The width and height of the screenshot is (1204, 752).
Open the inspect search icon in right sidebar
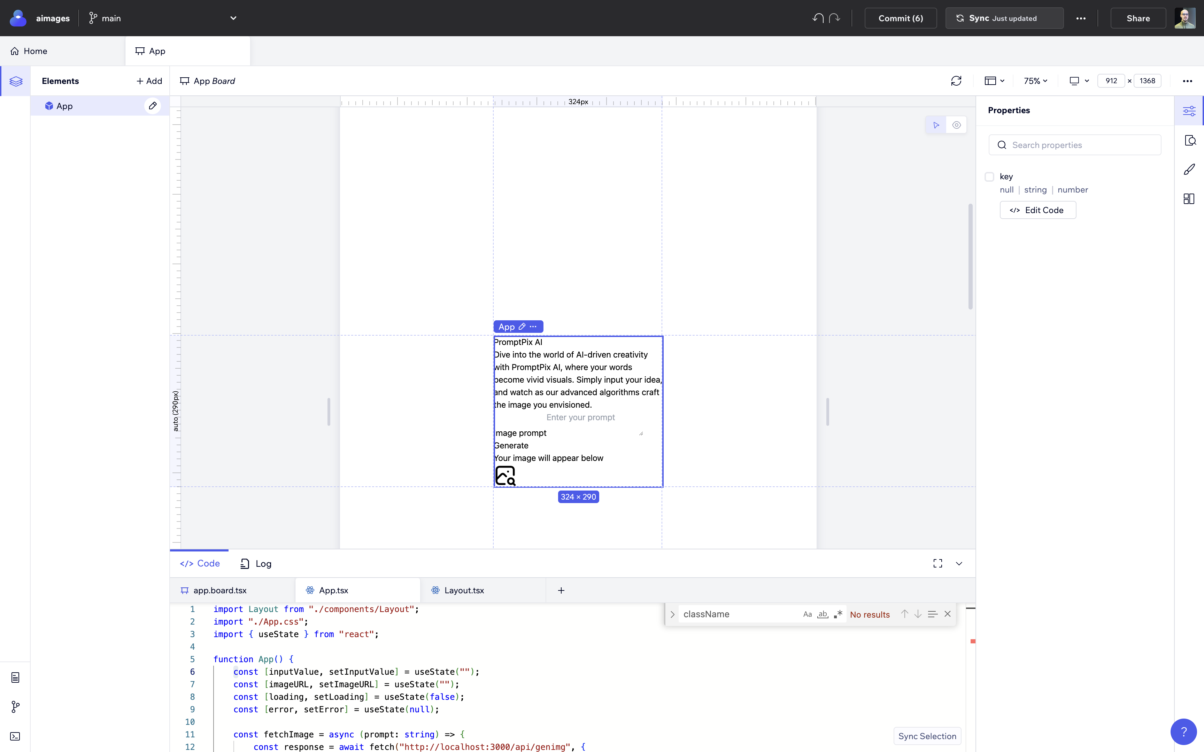[x=1190, y=140]
